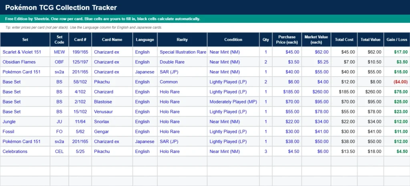Screen dimensions: 410x186
Task: Select the 'sv2a' code in Near Mint row
Action: tap(59, 72)
